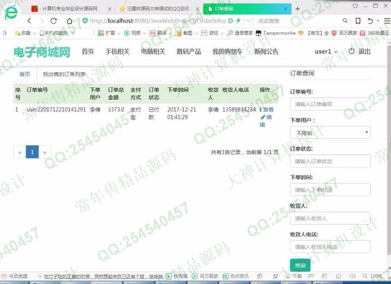The height and width of the screenshot is (284, 391).
Task: Expand the sidebar toggle at bookmarks bar left
Action: [x=5, y=33]
